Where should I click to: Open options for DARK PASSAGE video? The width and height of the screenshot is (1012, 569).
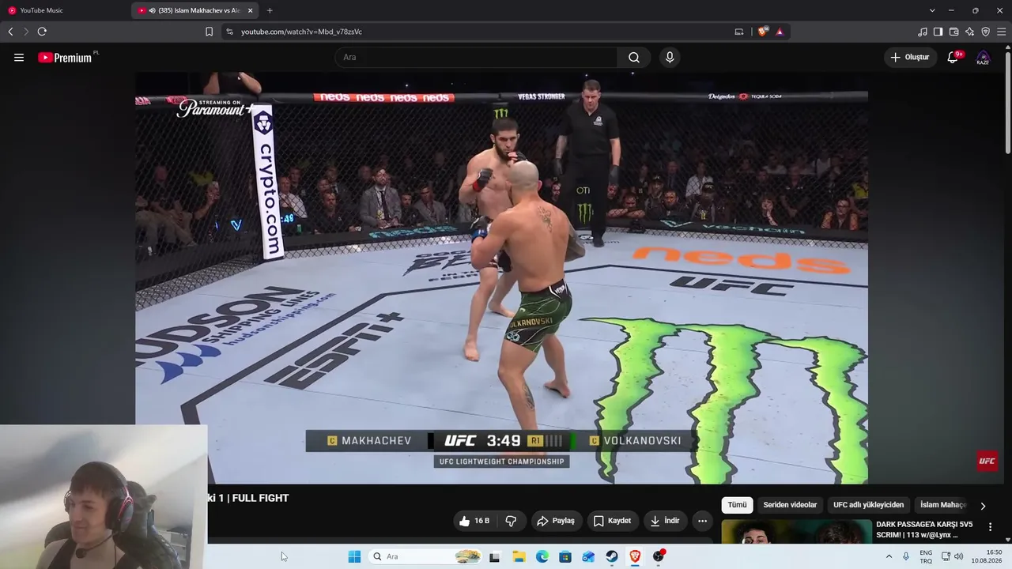990,527
